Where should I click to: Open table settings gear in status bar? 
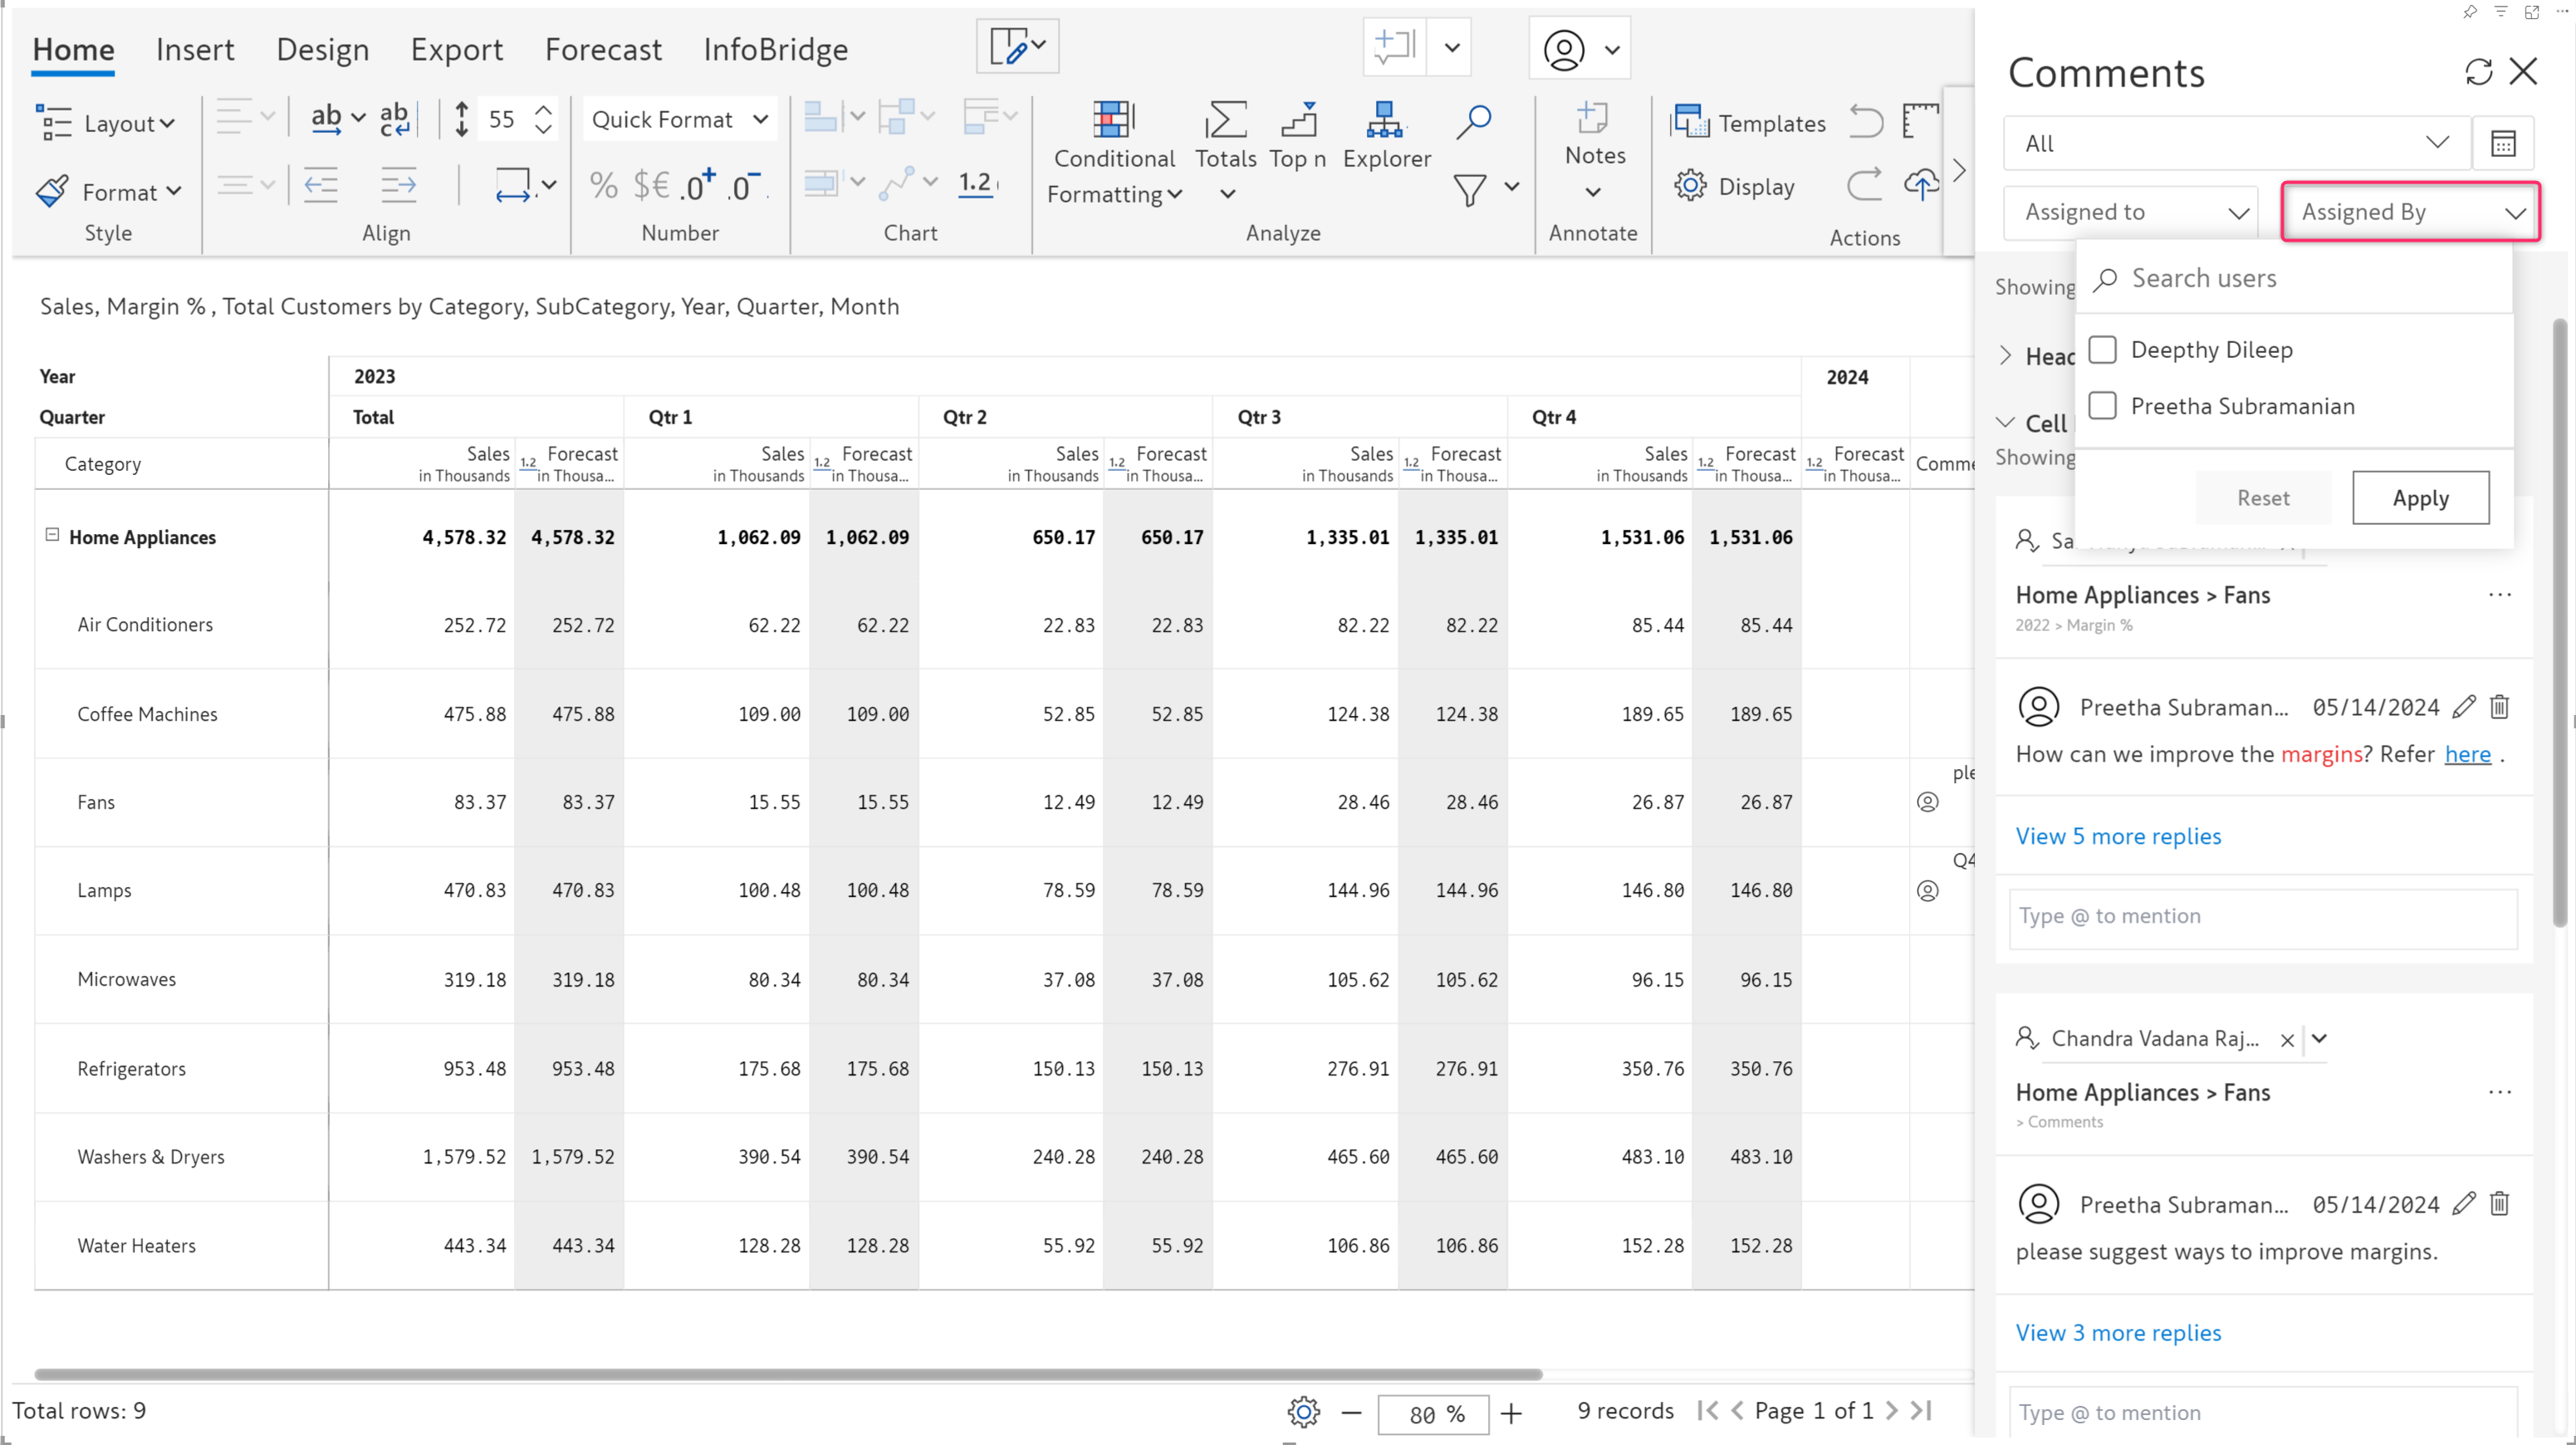[1303, 1411]
